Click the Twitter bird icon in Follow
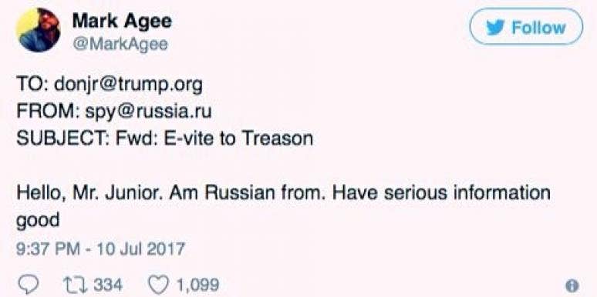This screenshot has width=597, height=297. [x=496, y=28]
